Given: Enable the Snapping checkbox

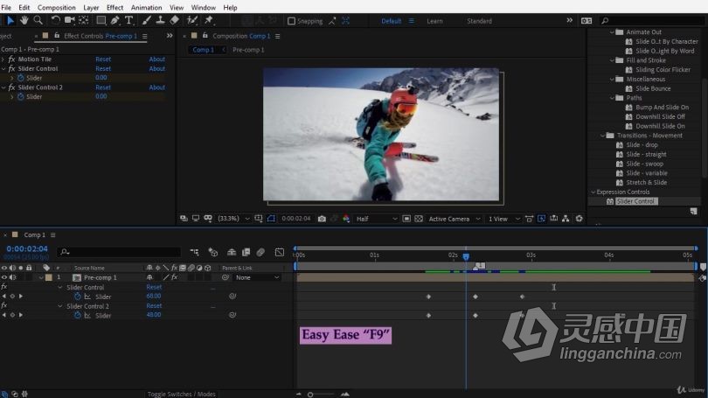Looking at the screenshot, I should (292, 21).
